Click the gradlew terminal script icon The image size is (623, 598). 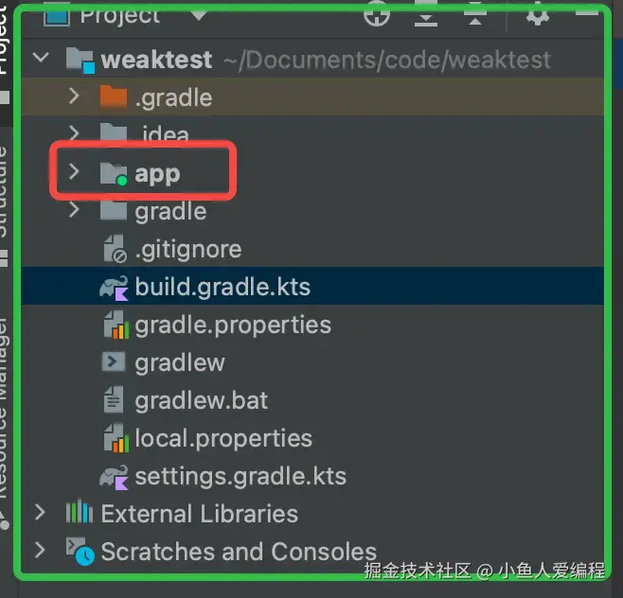pyautogui.click(x=114, y=362)
